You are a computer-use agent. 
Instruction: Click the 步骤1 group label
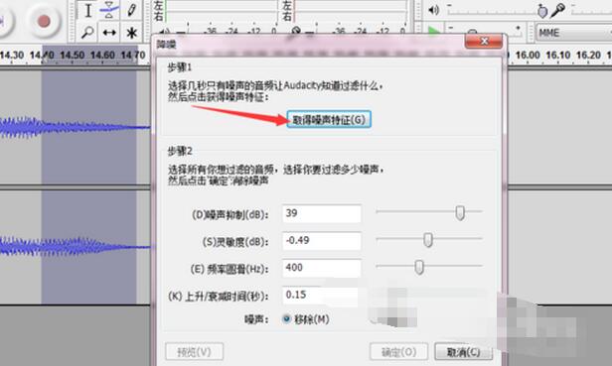click(x=180, y=67)
